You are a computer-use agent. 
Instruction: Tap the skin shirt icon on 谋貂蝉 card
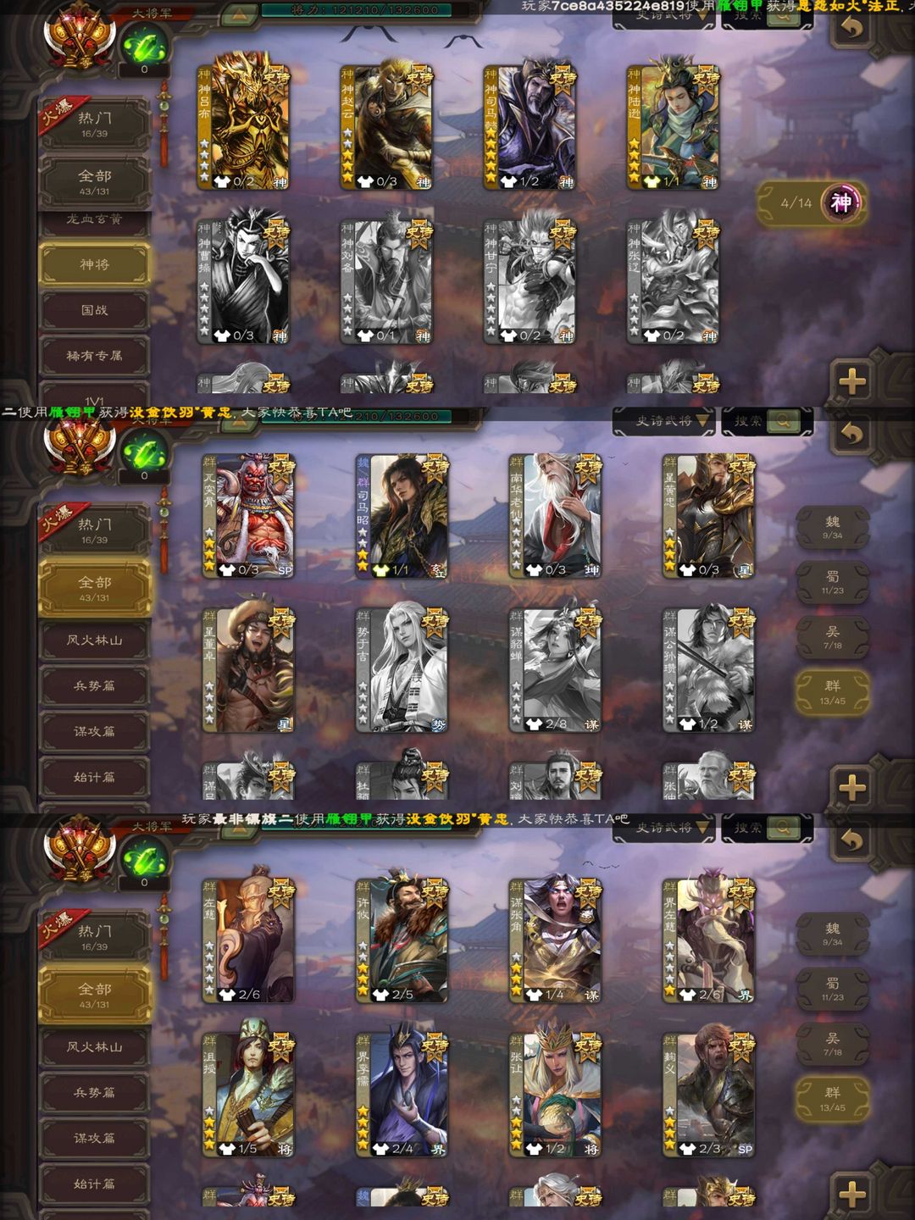[x=534, y=724]
